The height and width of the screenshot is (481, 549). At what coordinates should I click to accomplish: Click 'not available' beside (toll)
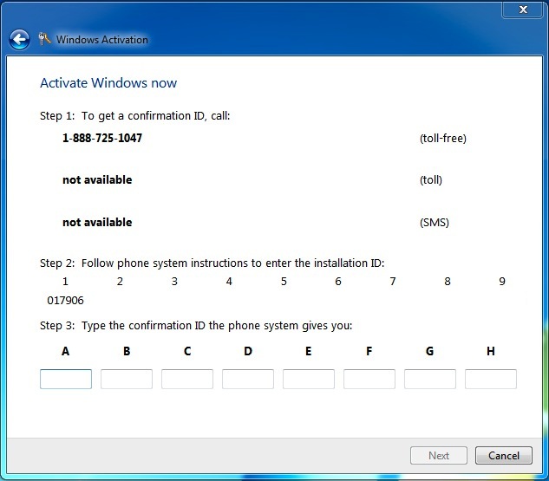click(97, 179)
